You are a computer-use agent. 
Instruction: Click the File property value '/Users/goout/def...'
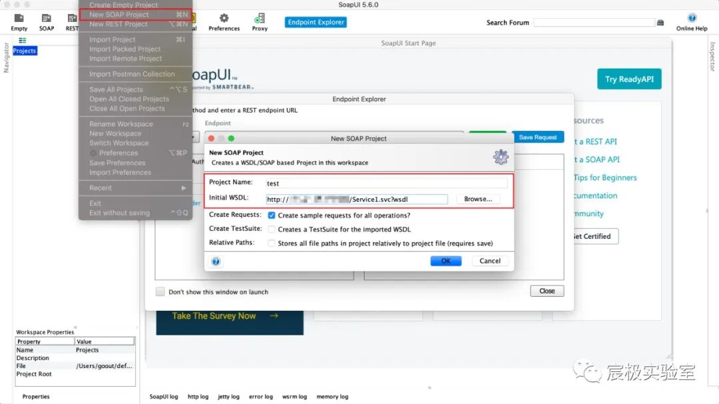(x=104, y=366)
